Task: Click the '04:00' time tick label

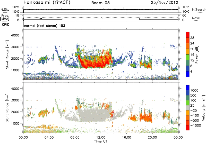Action: click(x=49, y=138)
